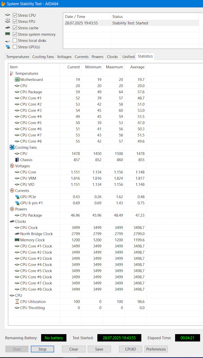The height and width of the screenshot is (358, 203).
Task: Select the CPU Core #3 temperature row
Action: (77, 110)
